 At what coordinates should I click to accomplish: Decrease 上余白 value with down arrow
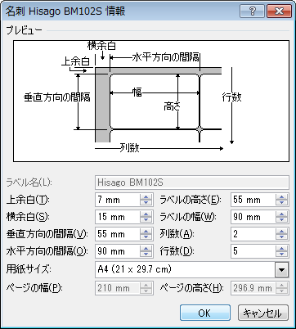146,203
